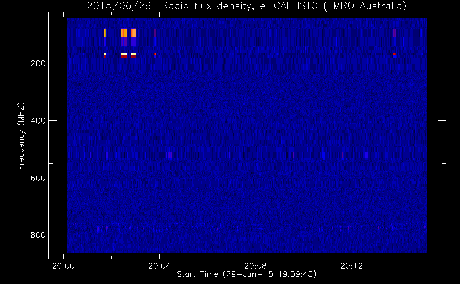Click the '800' frequency tick label

click(38, 235)
